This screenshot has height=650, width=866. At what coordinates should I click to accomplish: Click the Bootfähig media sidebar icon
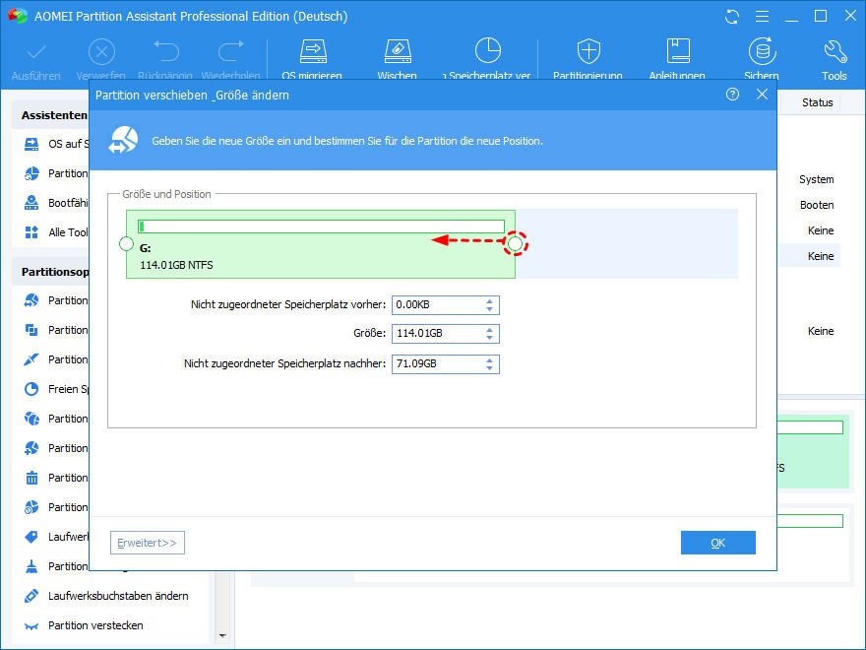[31, 203]
